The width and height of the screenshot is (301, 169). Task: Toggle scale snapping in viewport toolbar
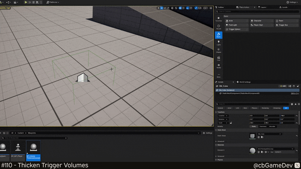pos(196,8)
